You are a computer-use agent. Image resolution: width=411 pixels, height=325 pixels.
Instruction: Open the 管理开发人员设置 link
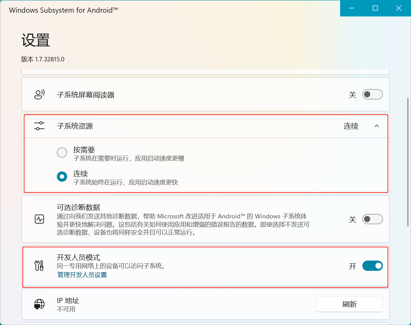click(82, 275)
